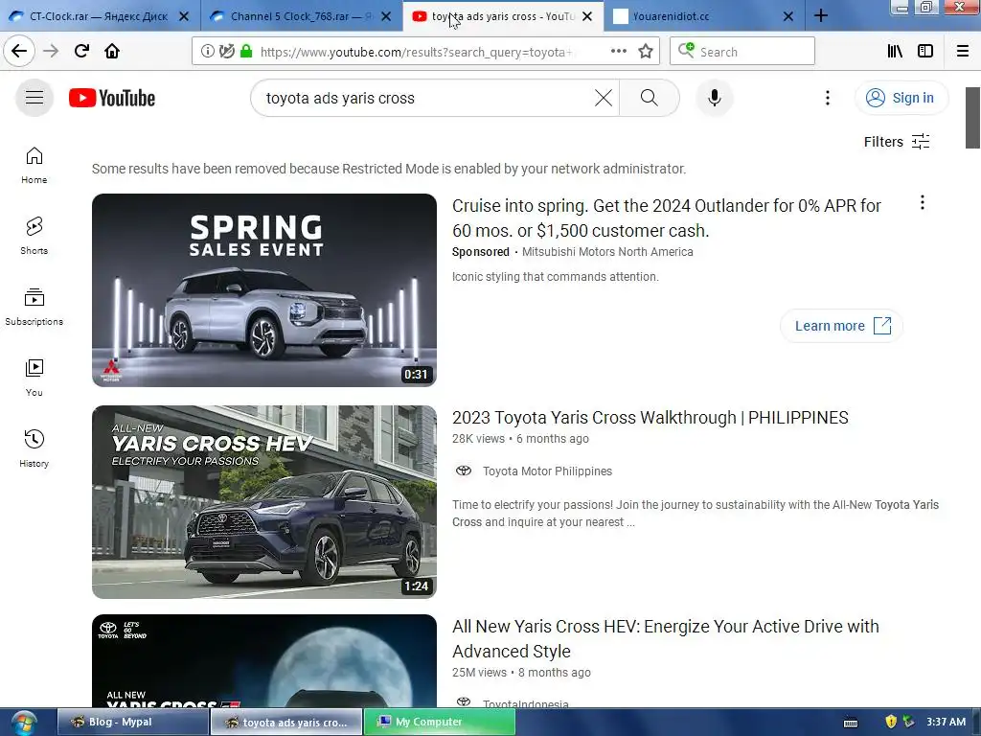
Task: Open more options for Mitsubishi Outlander ad
Action: click(923, 202)
